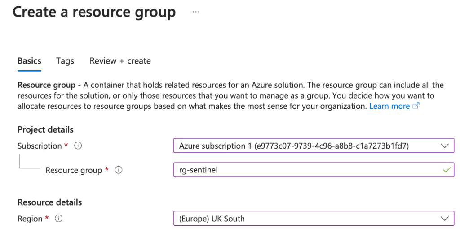Click the external link icon after Learn more
This screenshot has width=460, height=232.
pyautogui.click(x=416, y=106)
